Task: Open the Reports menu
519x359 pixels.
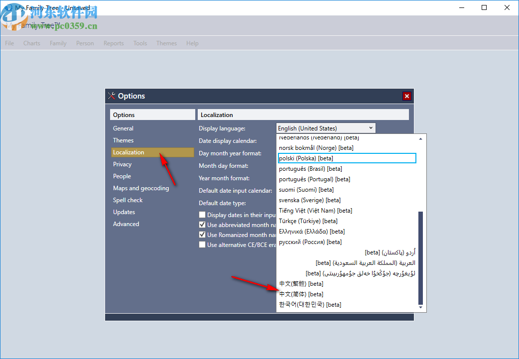Action: tap(114, 43)
